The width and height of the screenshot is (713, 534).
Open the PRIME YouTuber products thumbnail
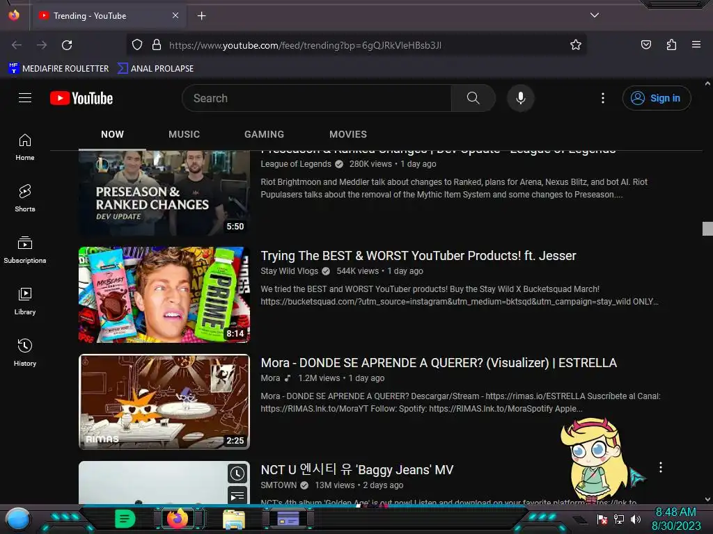click(164, 295)
